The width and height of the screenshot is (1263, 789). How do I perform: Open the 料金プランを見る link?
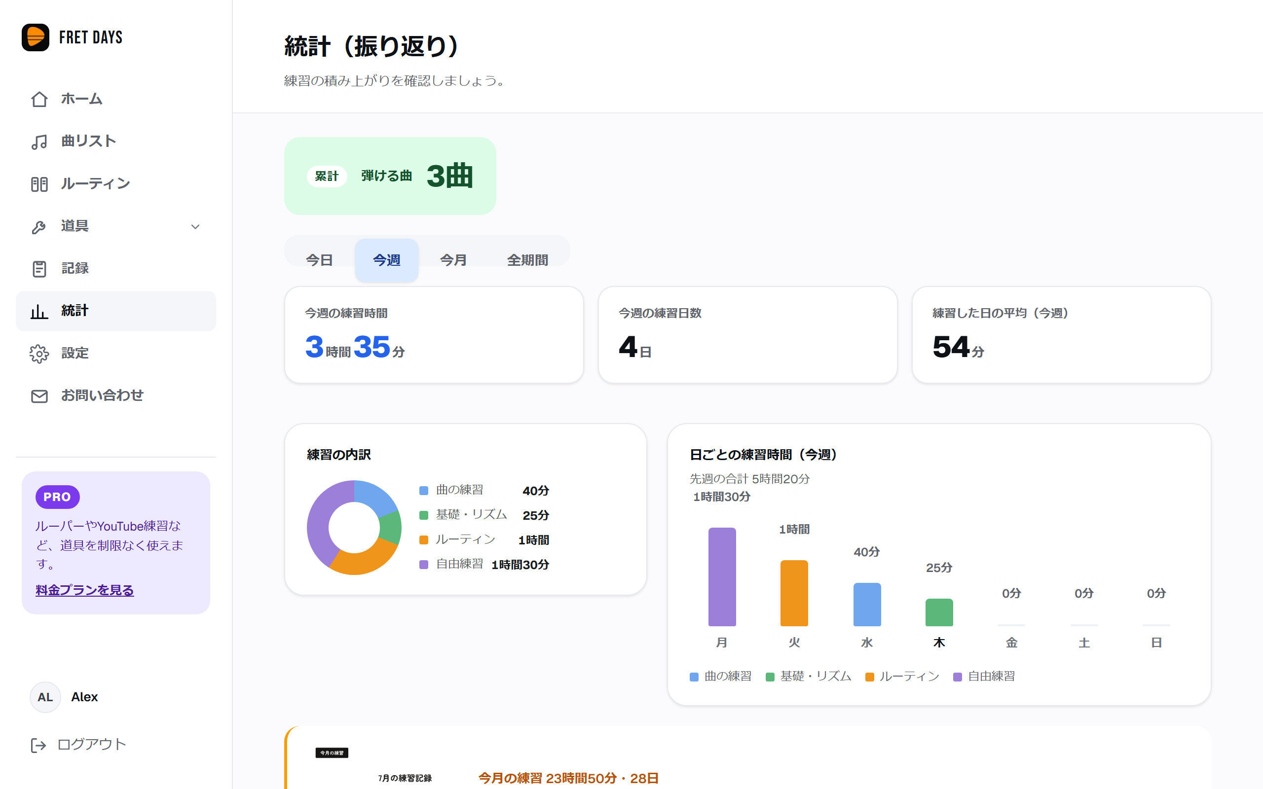(x=84, y=590)
